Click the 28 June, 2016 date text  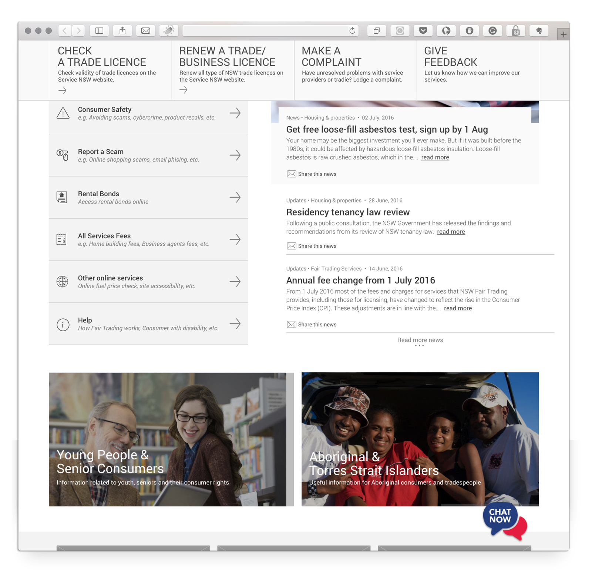pos(385,201)
